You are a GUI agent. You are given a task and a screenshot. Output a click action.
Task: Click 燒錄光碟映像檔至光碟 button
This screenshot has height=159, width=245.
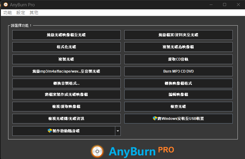click(66, 35)
